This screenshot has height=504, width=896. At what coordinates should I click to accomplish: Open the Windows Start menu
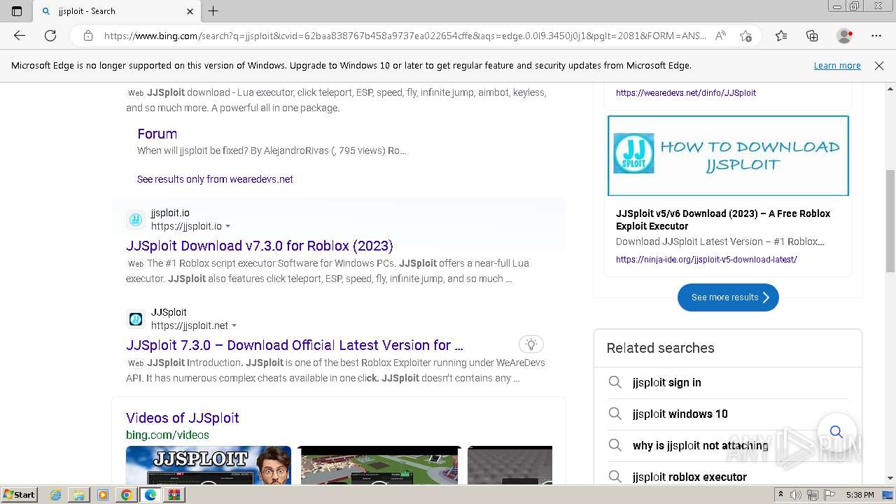(x=20, y=494)
